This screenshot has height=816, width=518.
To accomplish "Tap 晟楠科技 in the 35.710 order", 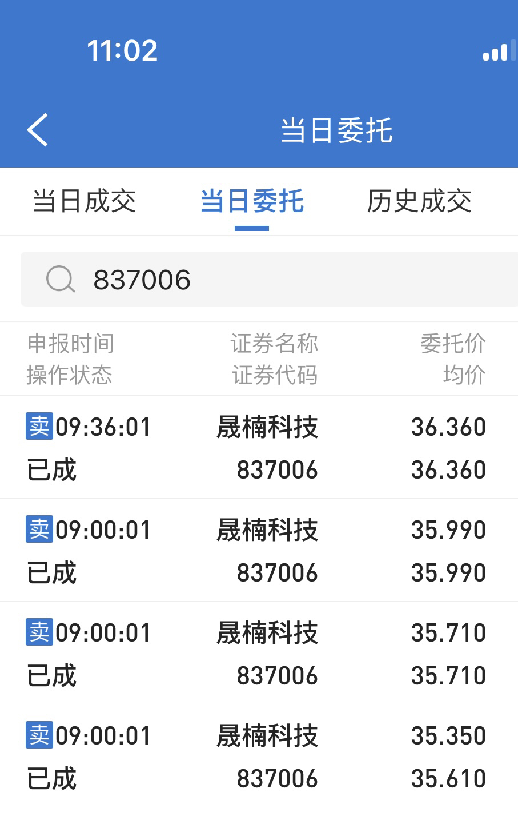I will [x=267, y=633].
